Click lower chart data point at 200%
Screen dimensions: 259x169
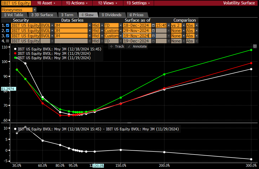coord(164,152)
